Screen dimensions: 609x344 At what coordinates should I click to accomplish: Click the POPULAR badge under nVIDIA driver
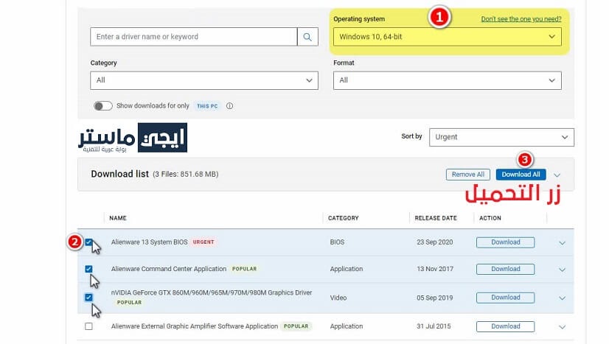(129, 303)
